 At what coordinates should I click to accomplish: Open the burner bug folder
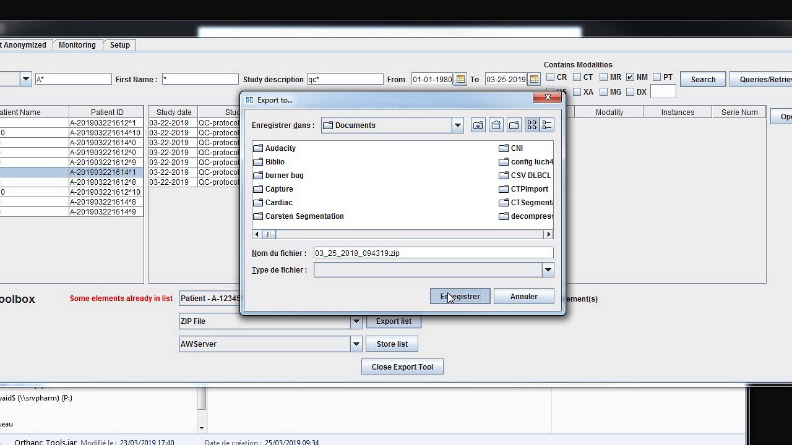(x=278, y=176)
